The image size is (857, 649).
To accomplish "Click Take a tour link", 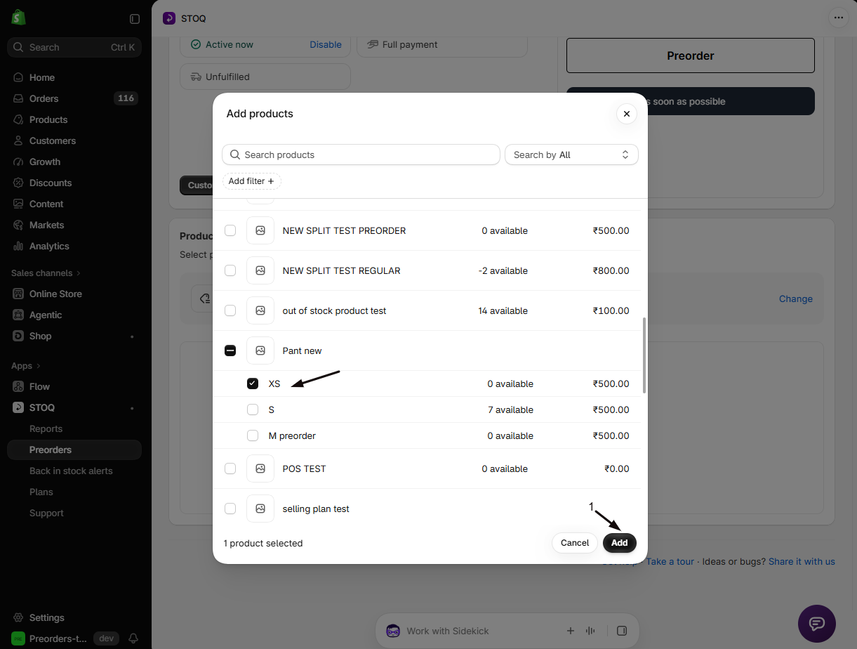I will (670, 561).
